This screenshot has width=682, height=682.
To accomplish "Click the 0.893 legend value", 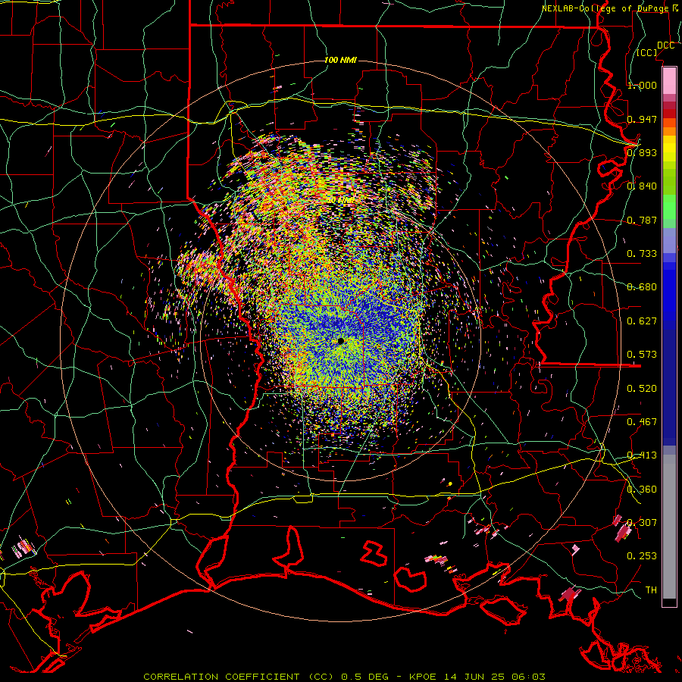I will pos(642,152).
